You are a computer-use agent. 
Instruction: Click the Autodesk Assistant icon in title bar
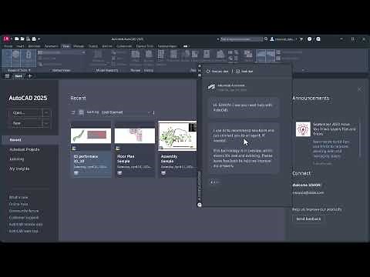click(x=318, y=39)
